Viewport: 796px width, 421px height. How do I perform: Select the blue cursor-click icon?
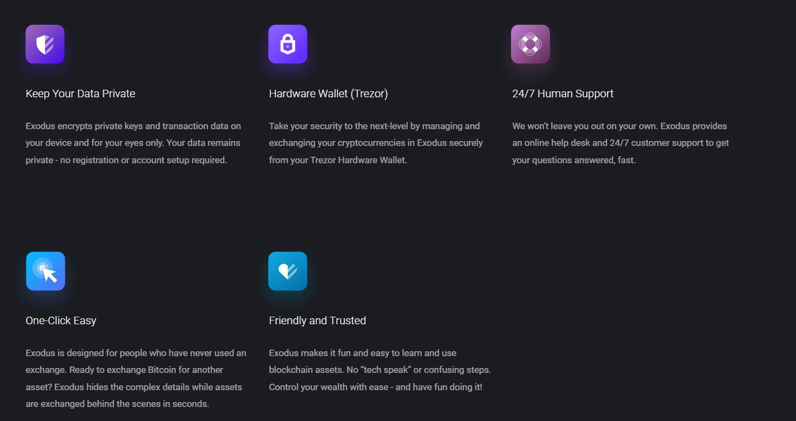coord(45,271)
